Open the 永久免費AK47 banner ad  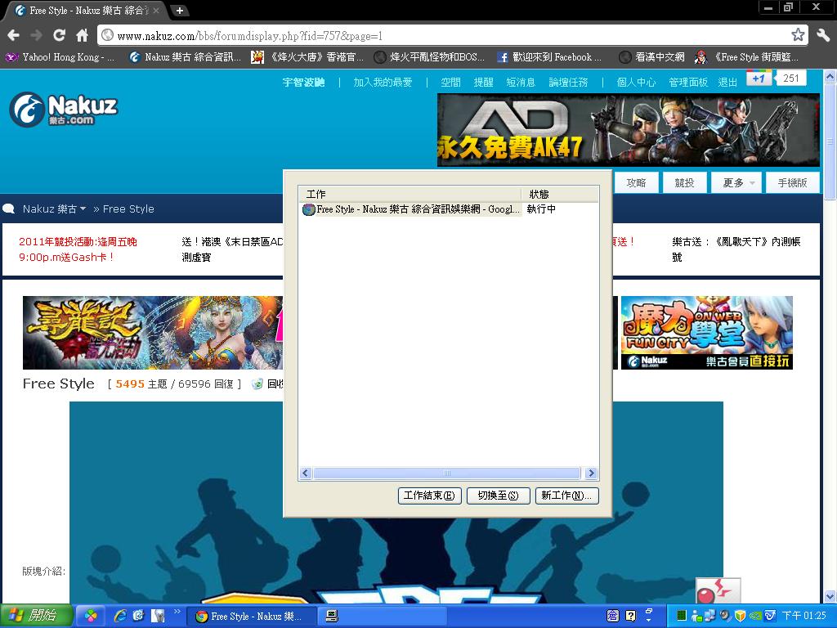[629, 130]
